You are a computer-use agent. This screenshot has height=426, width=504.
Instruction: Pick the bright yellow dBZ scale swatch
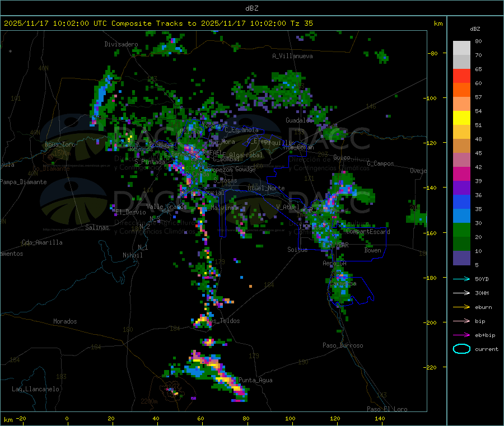[461, 118]
